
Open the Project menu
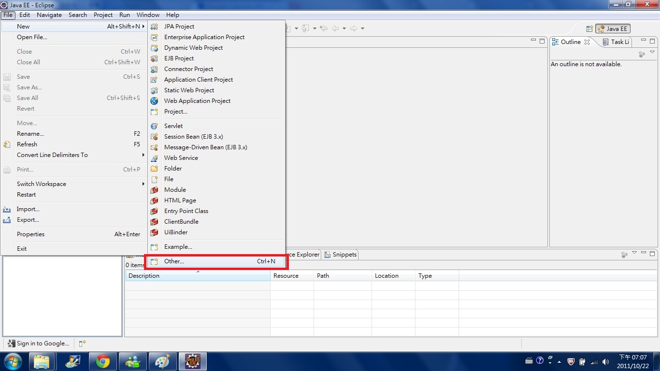point(103,15)
